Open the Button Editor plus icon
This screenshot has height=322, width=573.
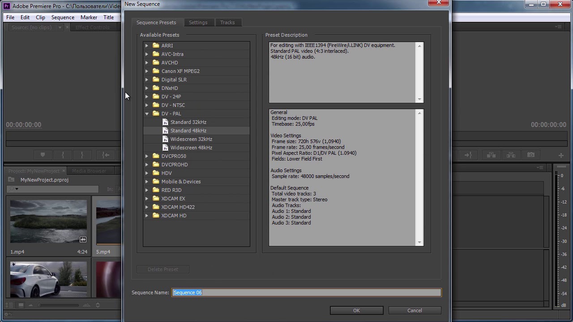[561, 155]
